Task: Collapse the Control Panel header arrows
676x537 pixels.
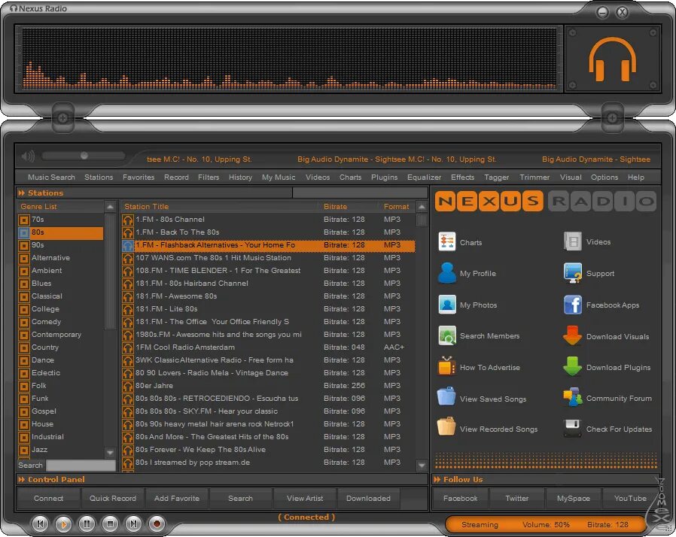Action: pyautogui.click(x=22, y=479)
